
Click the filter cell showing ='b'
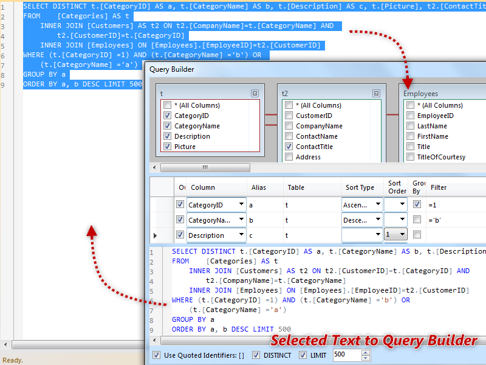click(x=456, y=220)
